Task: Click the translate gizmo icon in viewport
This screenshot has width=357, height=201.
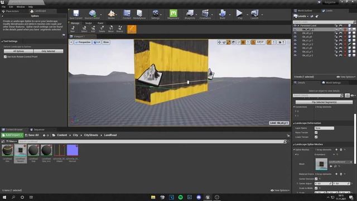Action: (x=219, y=42)
